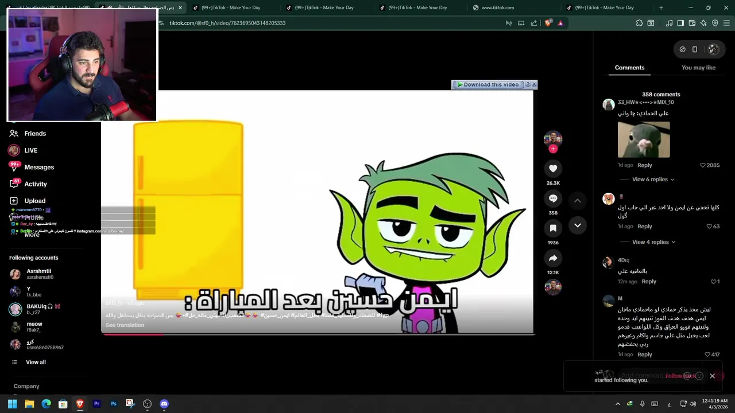Switch to the You may like tab

(x=698, y=68)
